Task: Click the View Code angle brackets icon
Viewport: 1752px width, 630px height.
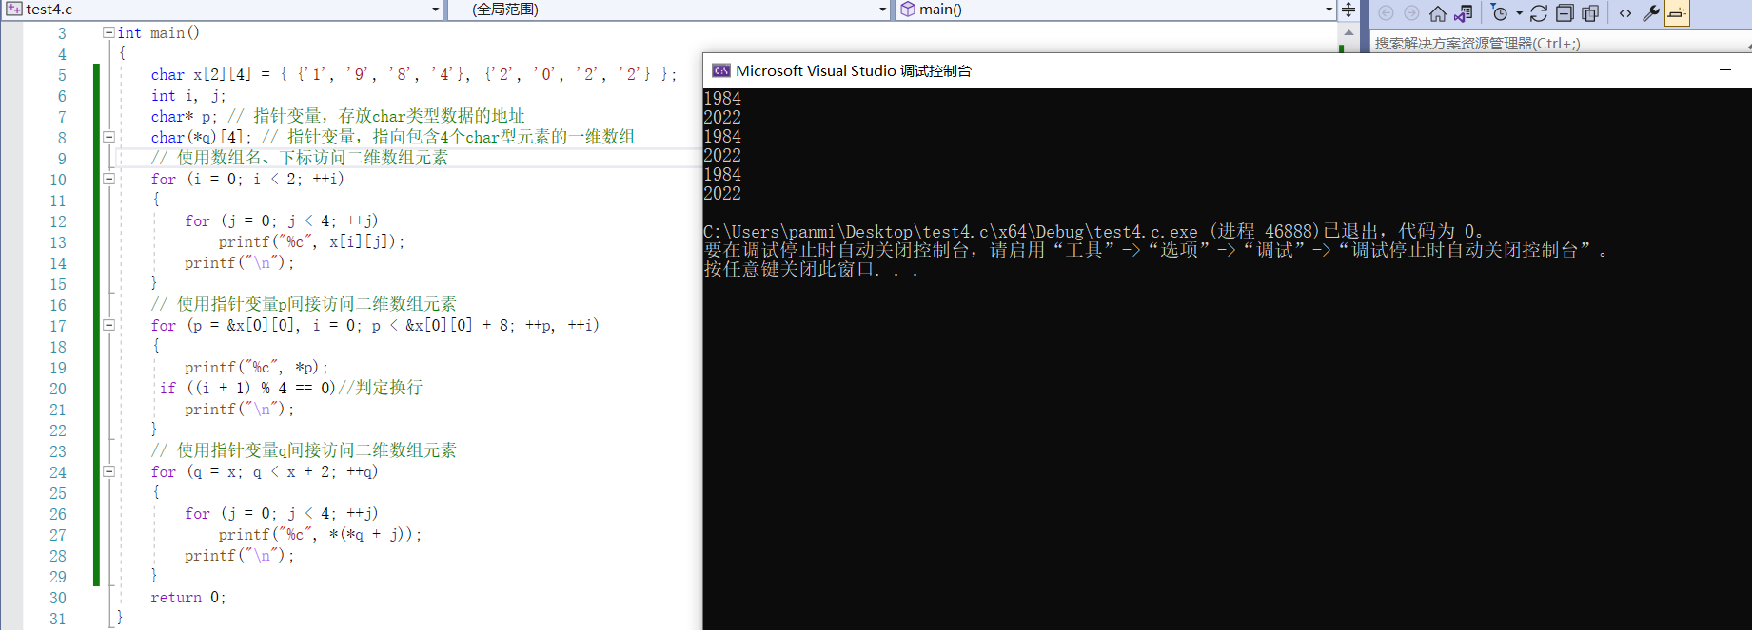Action: 1625,13
